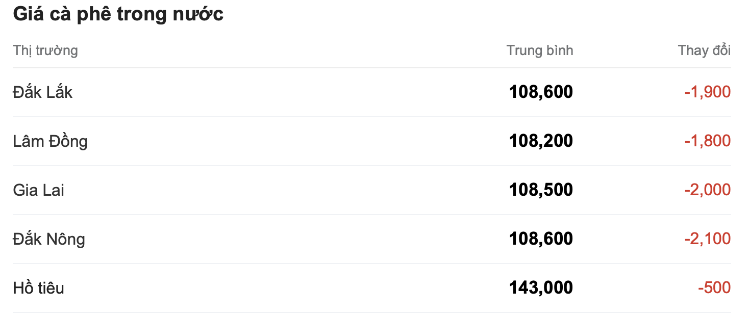The image size is (749, 314).
Task: Click the -500 change for Hồ tiêu
Action: (714, 288)
